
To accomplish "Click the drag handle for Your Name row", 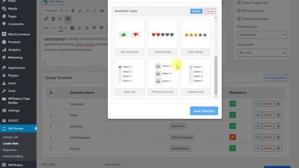I will (x=278, y=104).
